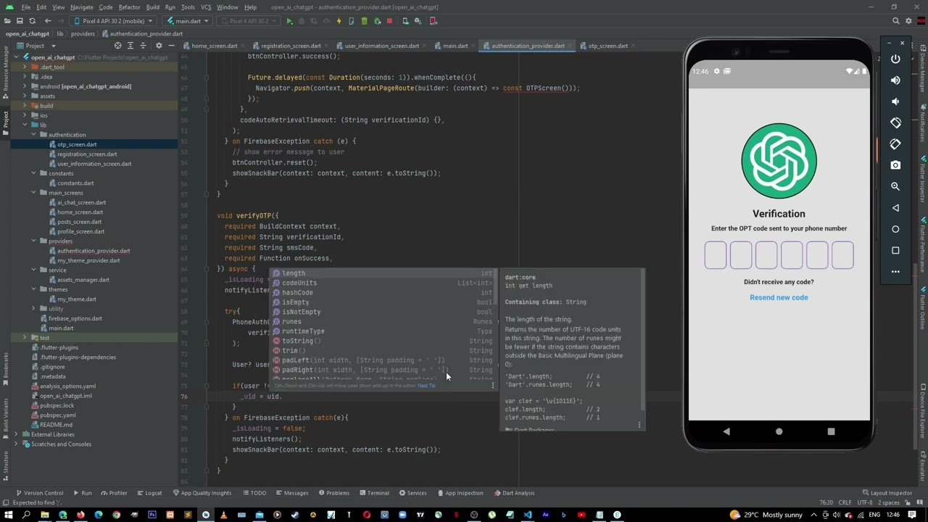This screenshot has height=522, width=928.
Task: Click emulator Overview square in side toolbar
Action: click(895, 250)
